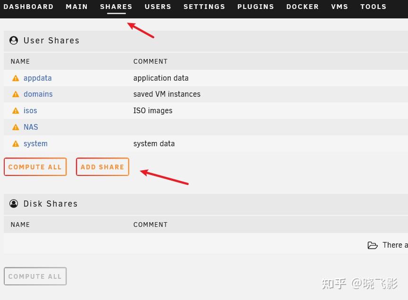
Task: Open the Plugins tab
Action: click(256, 7)
